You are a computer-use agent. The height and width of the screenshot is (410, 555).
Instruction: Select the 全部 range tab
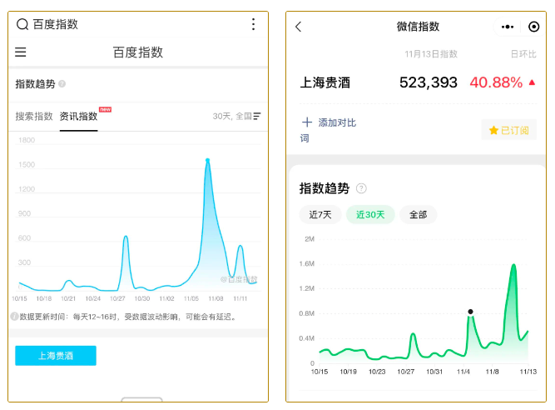point(418,215)
